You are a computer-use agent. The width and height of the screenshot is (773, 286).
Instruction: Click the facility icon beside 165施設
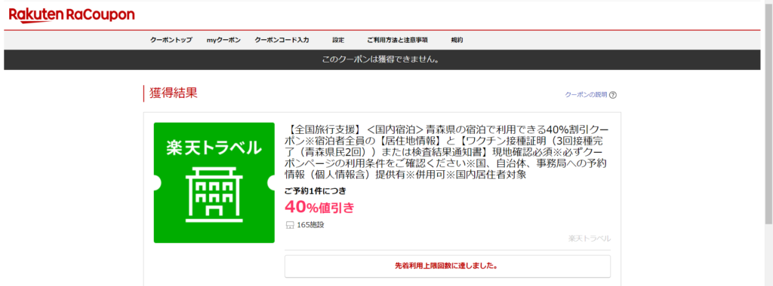pyautogui.click(x=289, y=225)
